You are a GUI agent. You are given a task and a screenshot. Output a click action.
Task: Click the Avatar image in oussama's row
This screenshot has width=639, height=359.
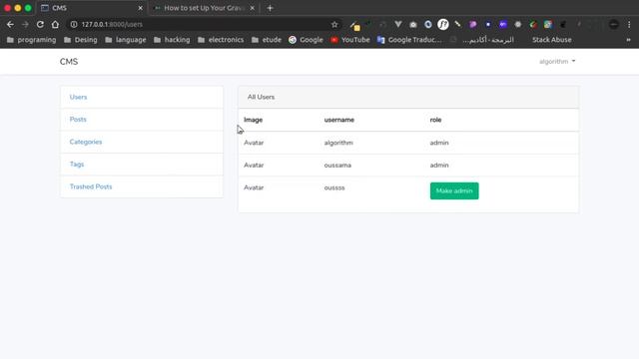(254, 166)
